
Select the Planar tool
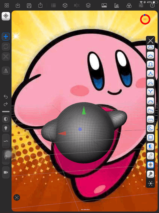tap(150, 119)
